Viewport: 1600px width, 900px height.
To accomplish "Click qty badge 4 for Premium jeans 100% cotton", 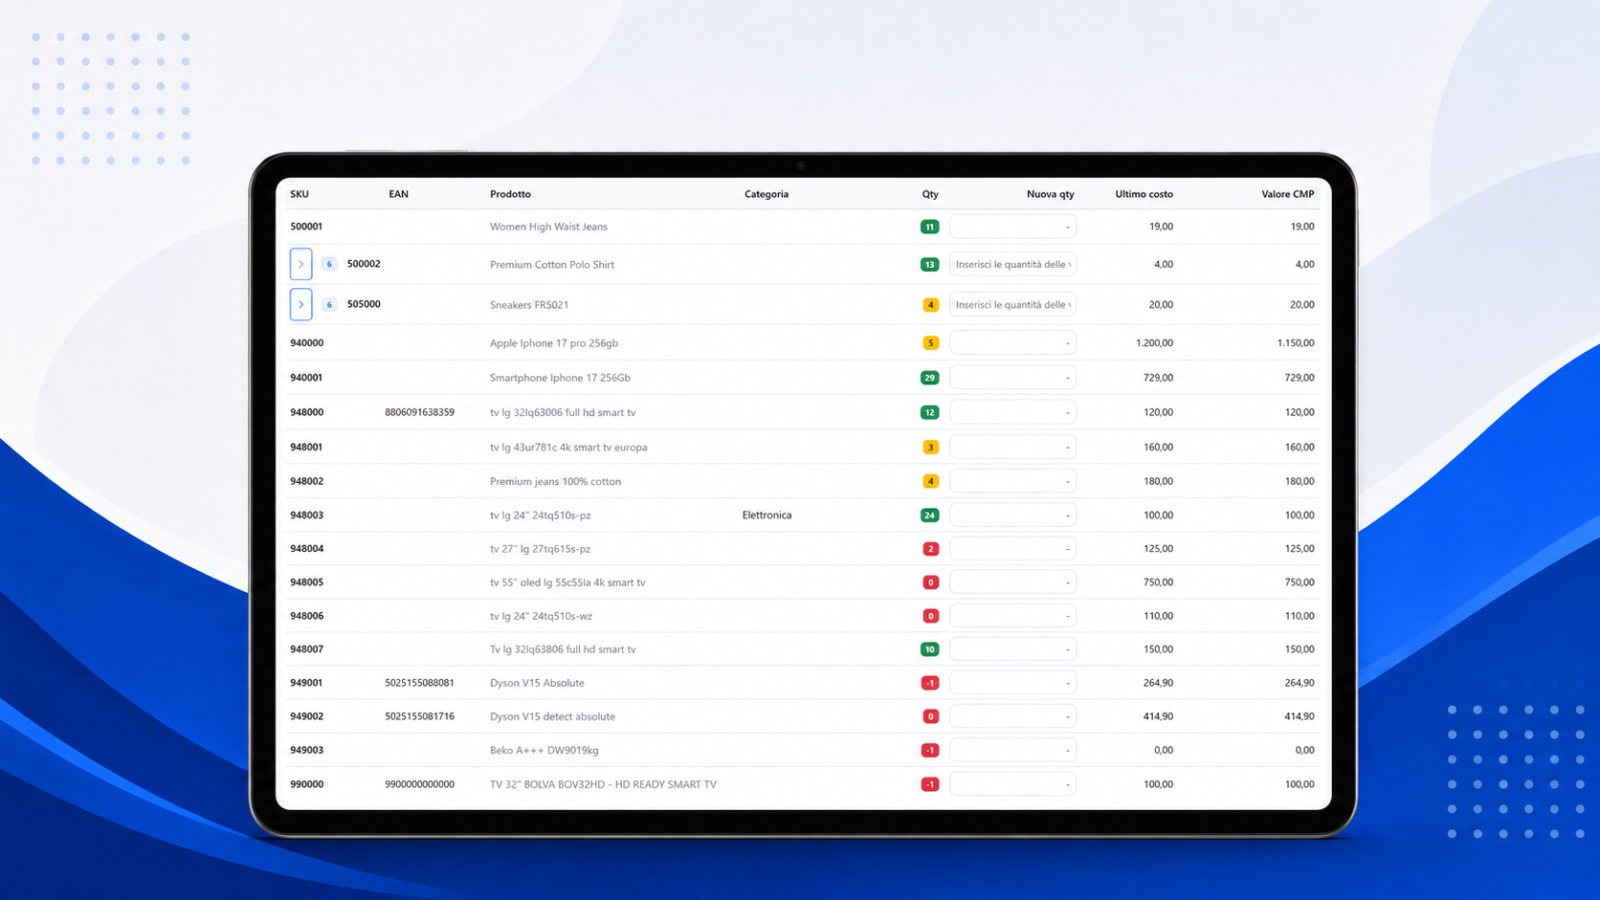I will (930, 481).
